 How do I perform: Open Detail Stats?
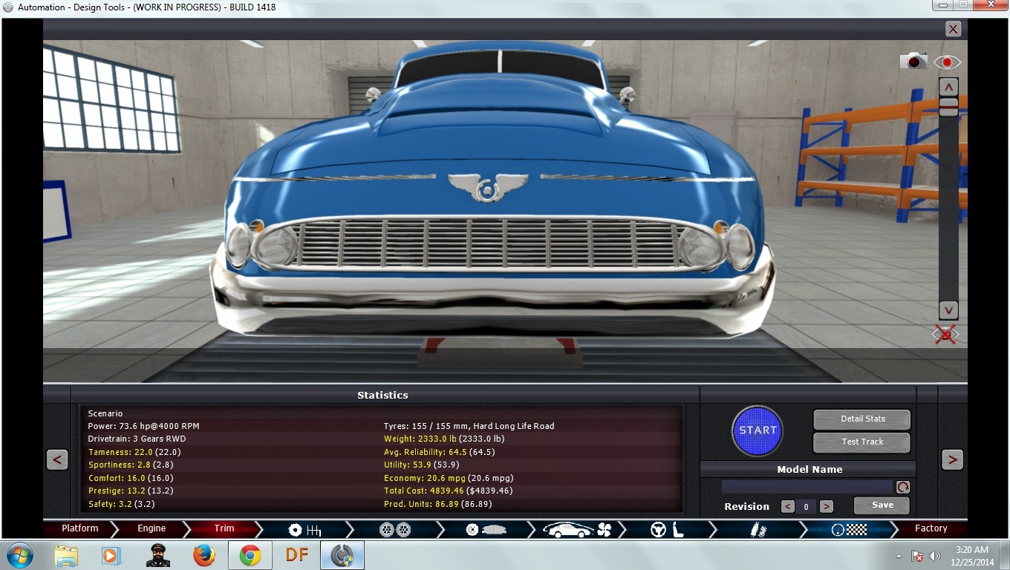tap(861, 419)
